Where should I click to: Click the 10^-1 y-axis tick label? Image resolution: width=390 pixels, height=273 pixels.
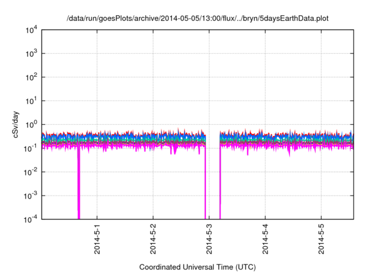tap(30, 149)
